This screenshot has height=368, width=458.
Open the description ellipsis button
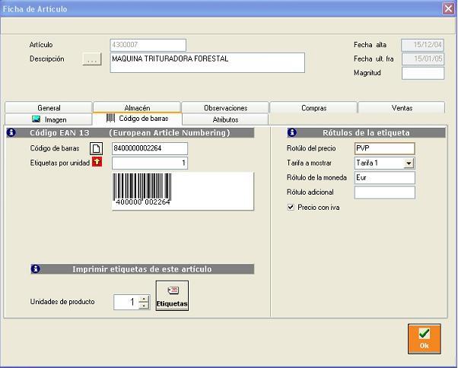92,59
